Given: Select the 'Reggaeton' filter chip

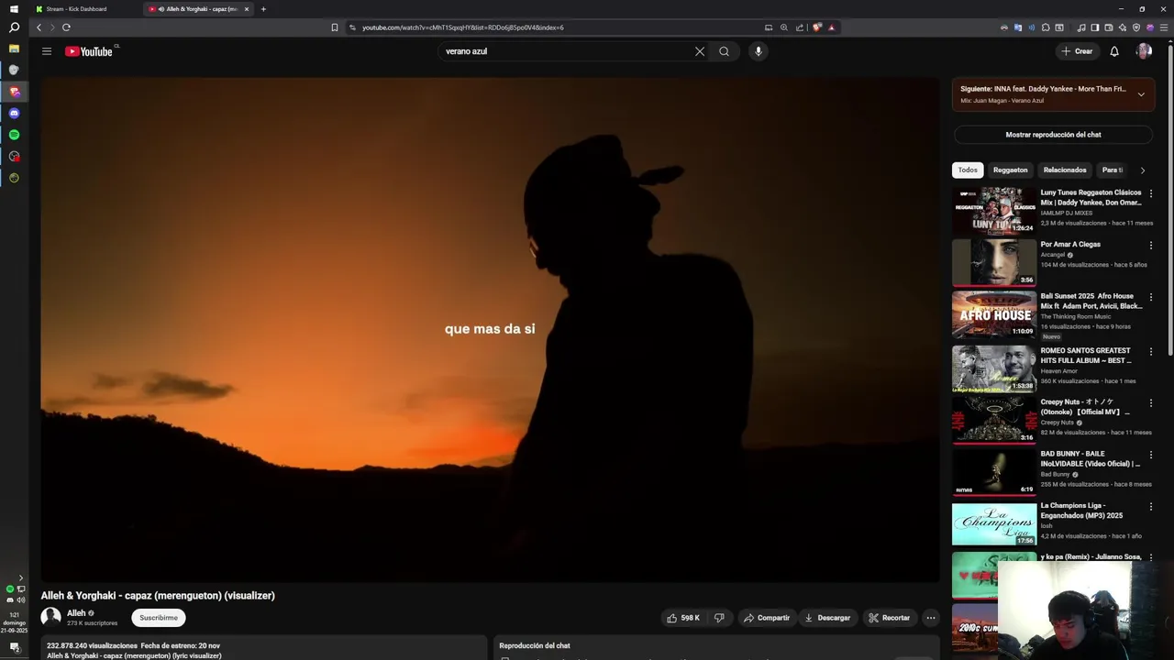Looking at the screenshot, I should pos(1010,170).
